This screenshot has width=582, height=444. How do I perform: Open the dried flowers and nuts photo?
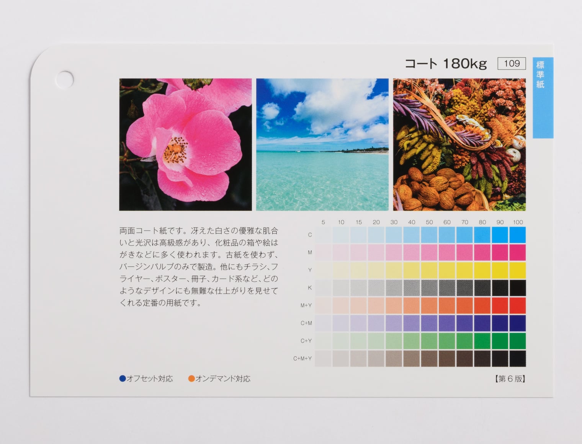(x=459, y=144)
